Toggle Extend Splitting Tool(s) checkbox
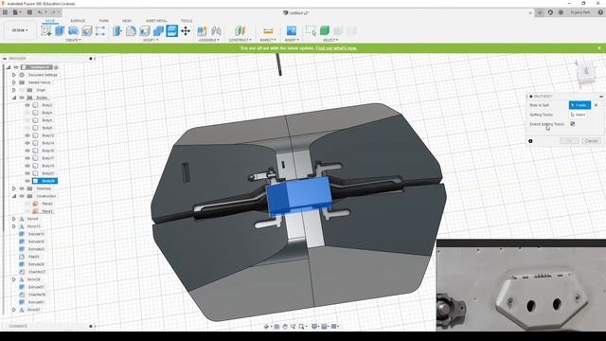The height and width of the screenshot is (341, 606). [572, 124]
